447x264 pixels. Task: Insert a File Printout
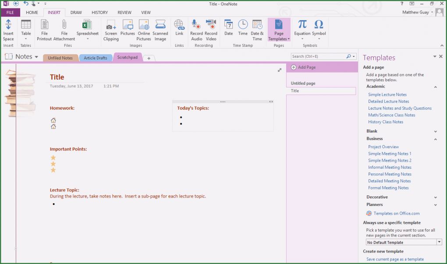44,30
